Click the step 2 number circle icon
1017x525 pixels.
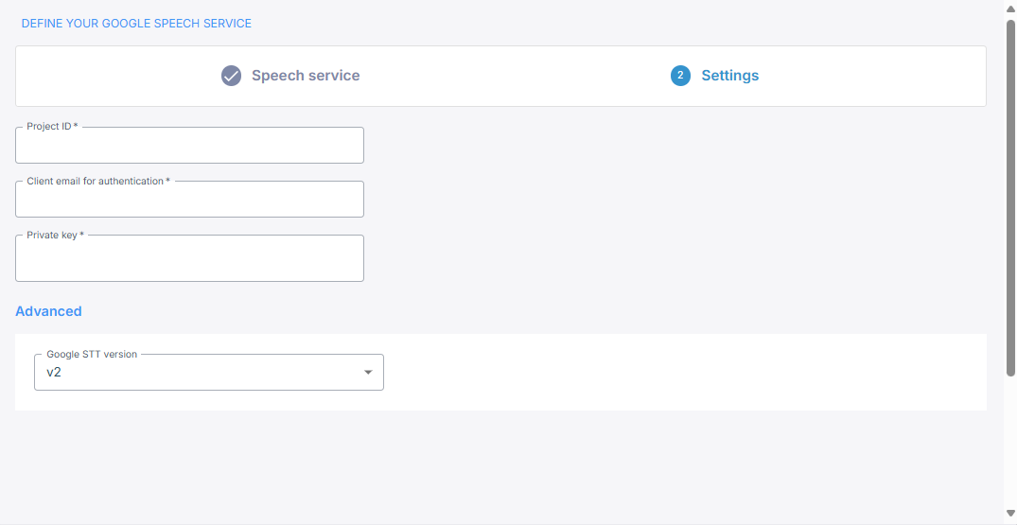(x=680, y=76)
